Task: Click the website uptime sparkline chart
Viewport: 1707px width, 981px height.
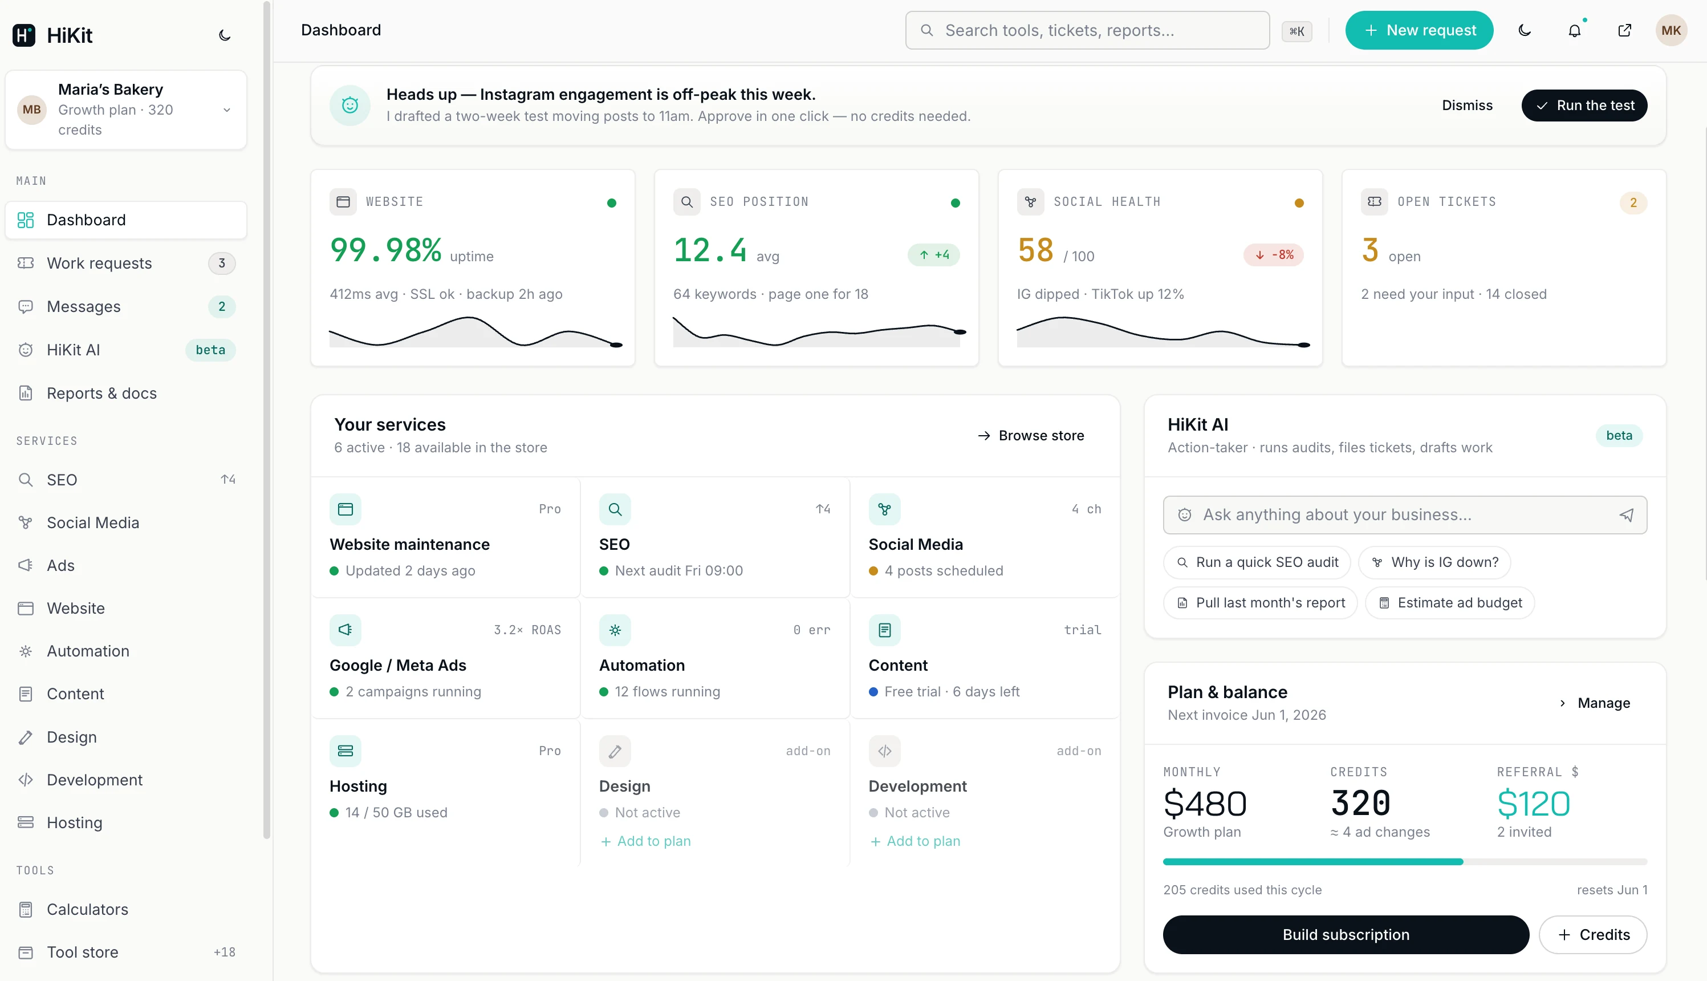Action: pyautogui.click(x=475, y=332)
